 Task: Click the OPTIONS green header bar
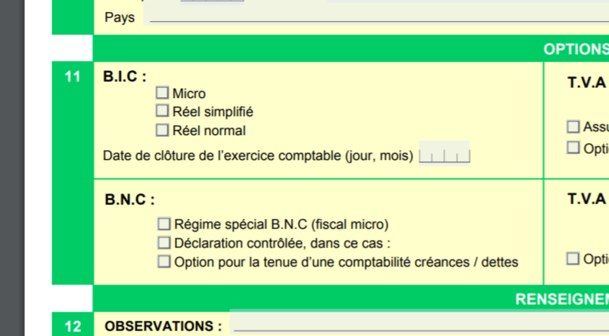coord(575,50)
